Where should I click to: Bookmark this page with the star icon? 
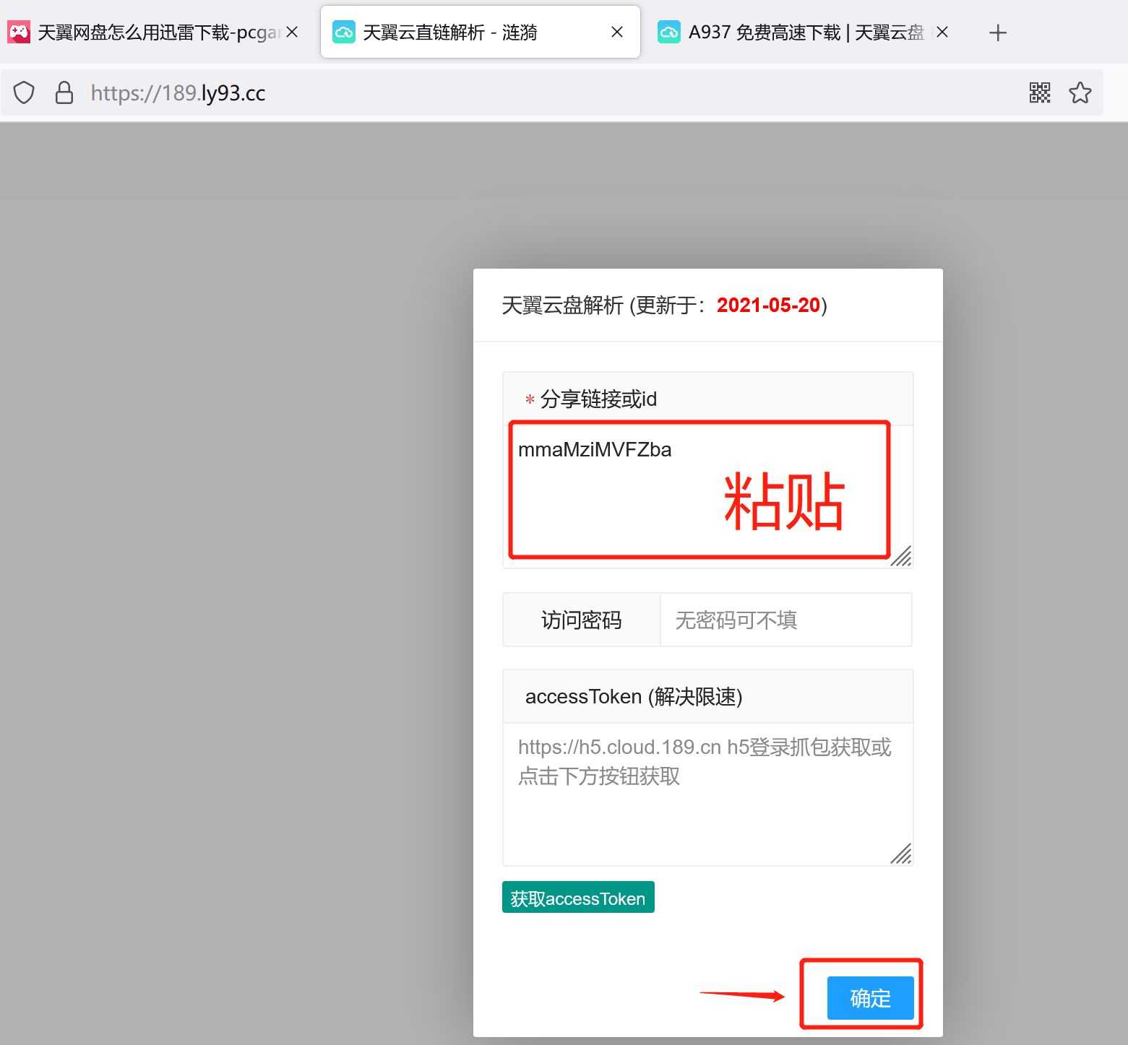(x=1080, y=92)
